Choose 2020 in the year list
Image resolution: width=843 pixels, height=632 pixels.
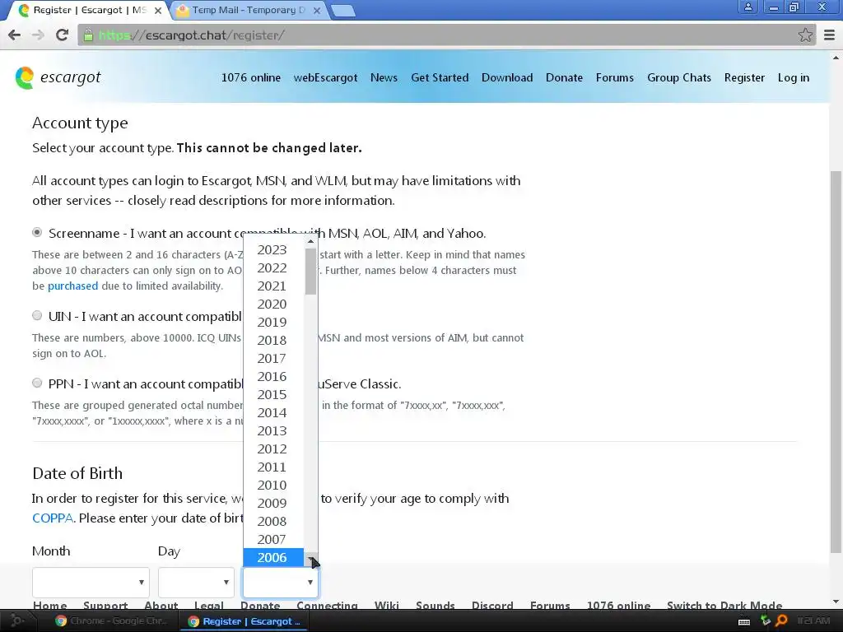[x=273, y=304]
